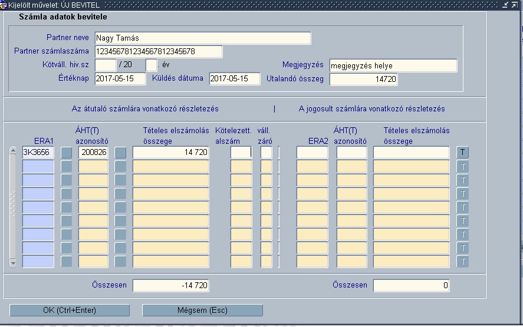The height and width of the screenshot is (327, 523).
Task: Focus the Partner neve field containing Nagy Tamás
Action: [x=203, y=38]
